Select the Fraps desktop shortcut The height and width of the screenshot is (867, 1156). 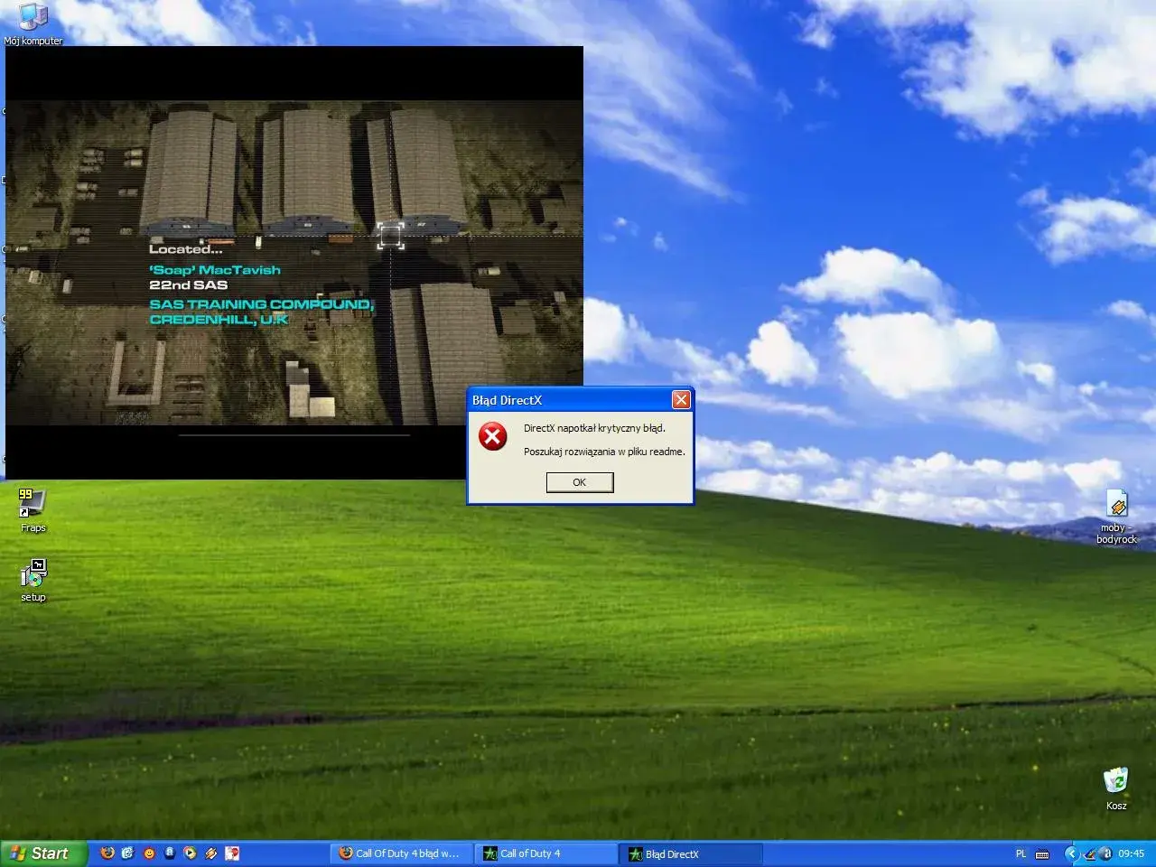point(33,510)
